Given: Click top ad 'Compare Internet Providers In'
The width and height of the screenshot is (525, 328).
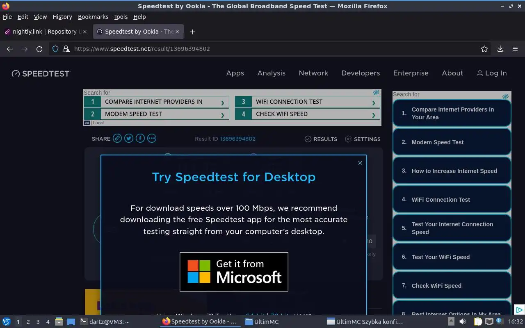Looking at the screenshot, I should pyautogui.click(x=156, y=102).
